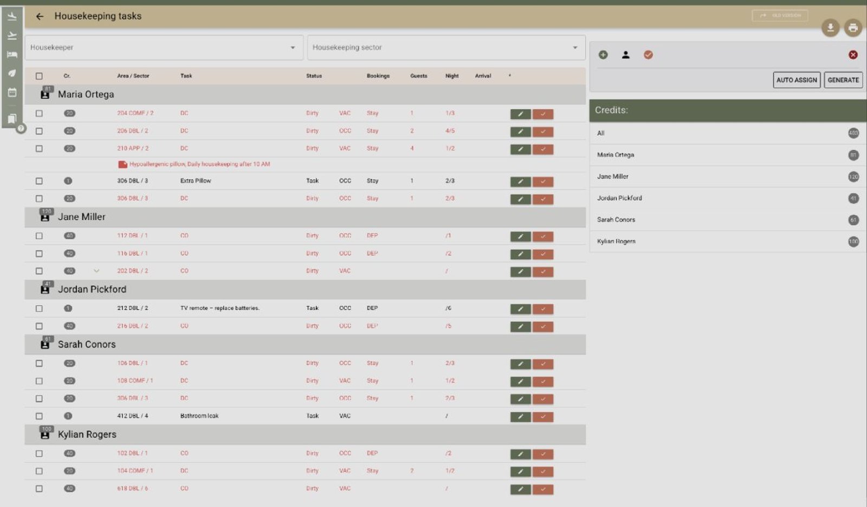
Task: Select Sarah Conors in Credits list
Action: tap(728, 220)
